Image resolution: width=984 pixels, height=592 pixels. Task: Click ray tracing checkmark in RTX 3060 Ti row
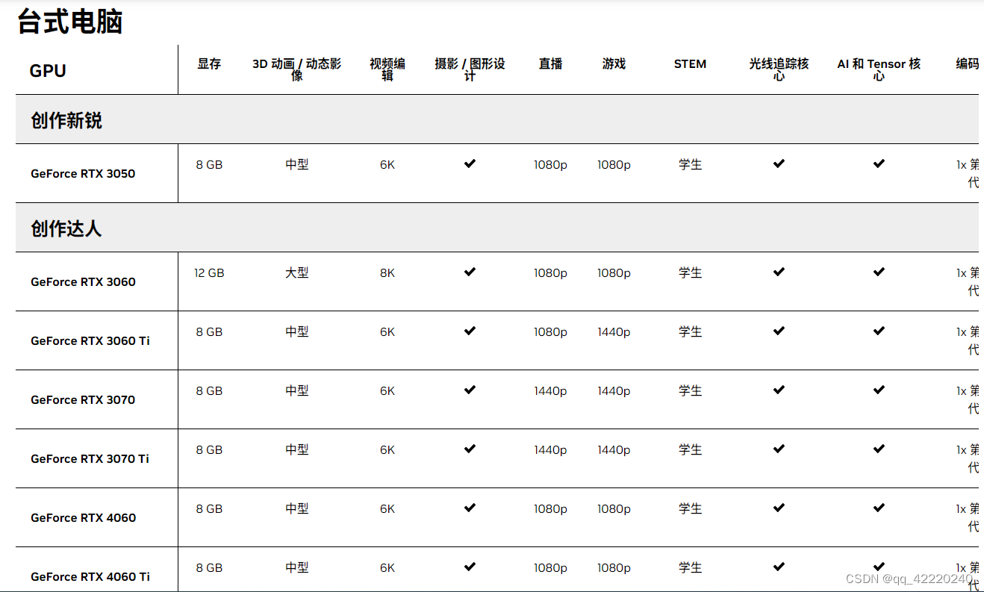pyautogui.click(x=779, y=331)
